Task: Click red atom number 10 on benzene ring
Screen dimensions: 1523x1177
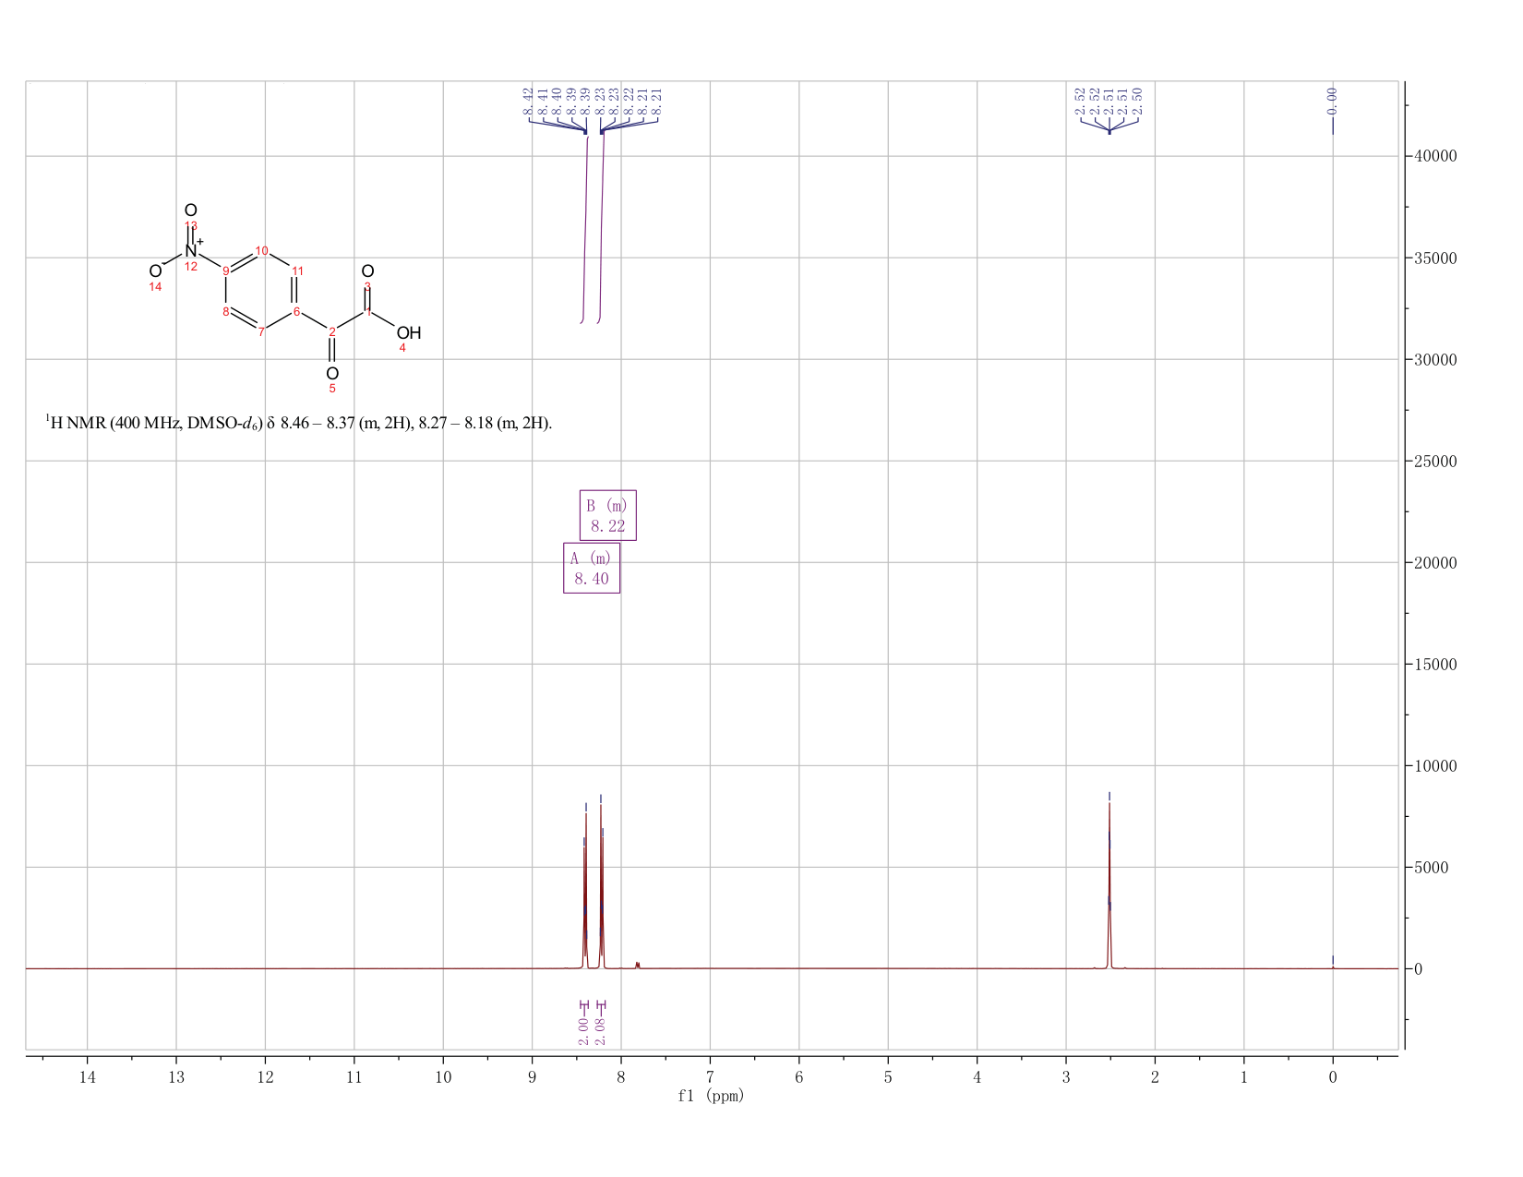Action: click(262, 251)
